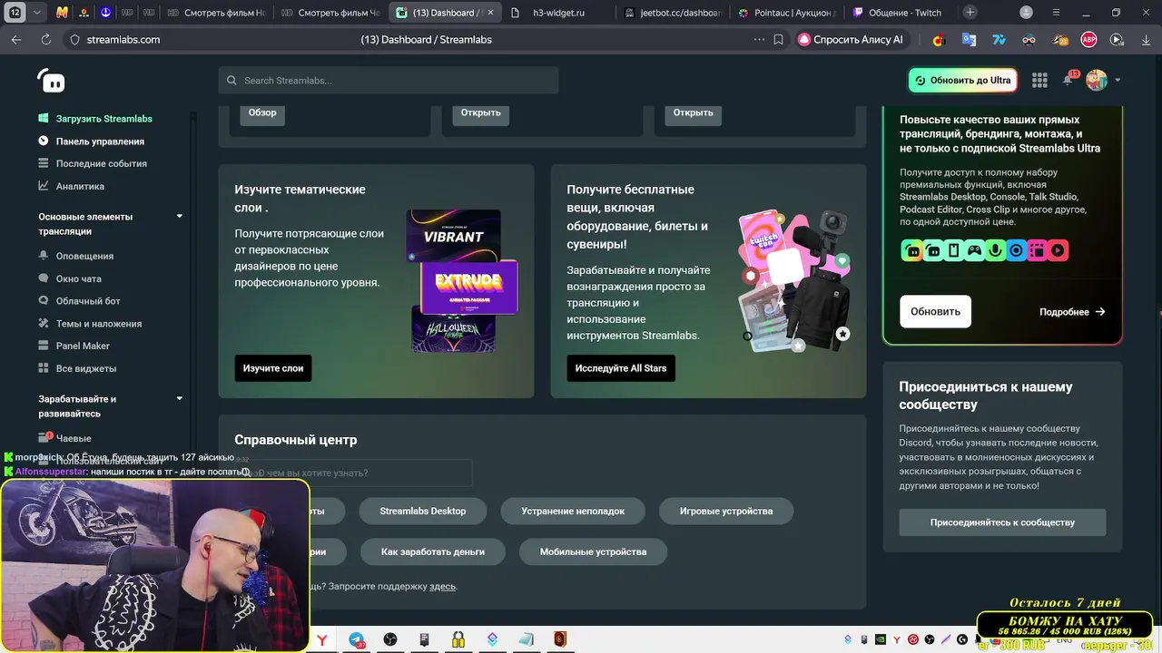The width and height of the screenshot is (1162, 653).
Task: Click the translate extension icon in toolbar
Action: tap(970, 40)
